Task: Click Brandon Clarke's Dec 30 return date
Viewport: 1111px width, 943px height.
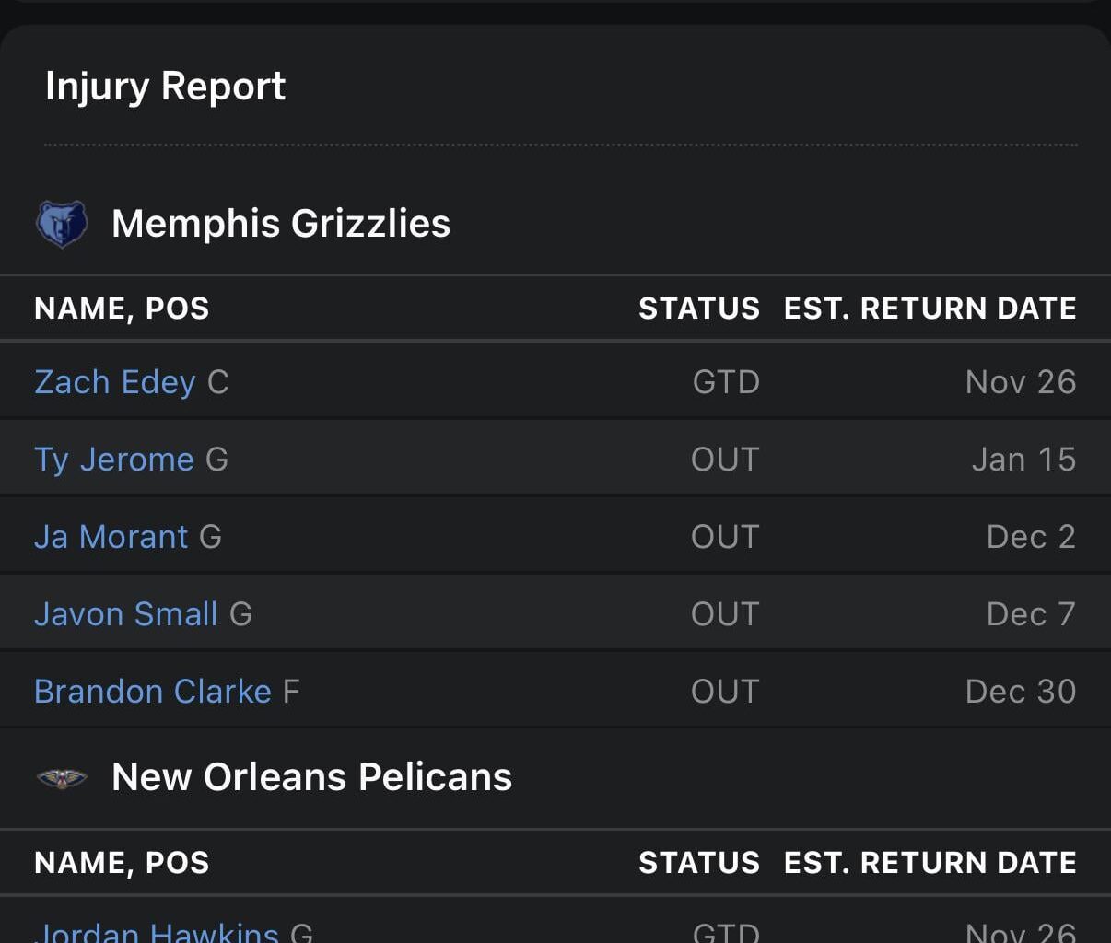Action: coord(1022,691)
